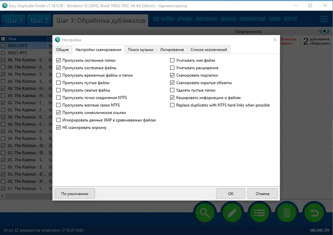Open the hamburger menu at top right
Screen dimensions: 333x235
pyautogui.click(x=324, y=19)
